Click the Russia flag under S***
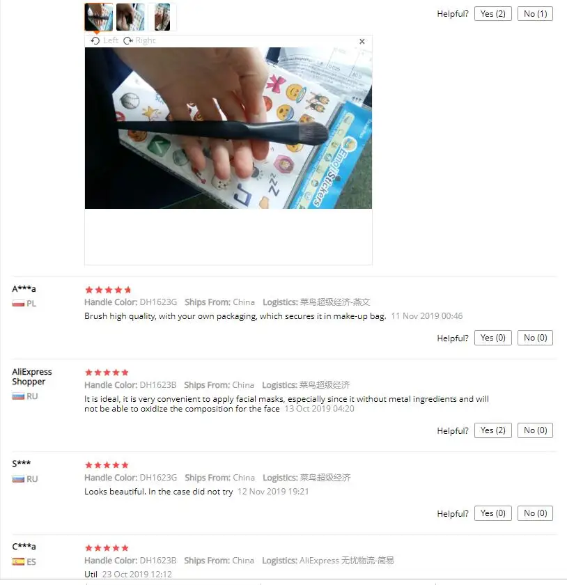The image size is (567, 585). click(18, 478)
